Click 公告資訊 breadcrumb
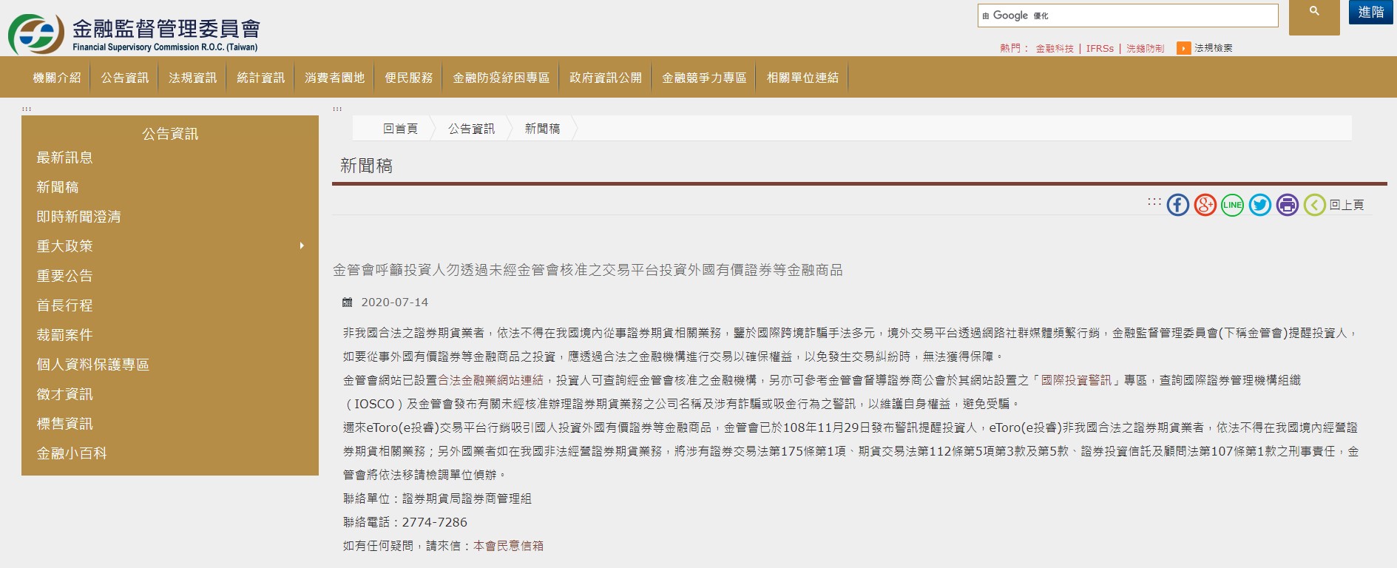 [x=471, y=129]
